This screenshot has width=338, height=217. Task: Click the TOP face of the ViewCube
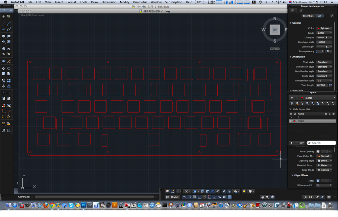[275, 30]
